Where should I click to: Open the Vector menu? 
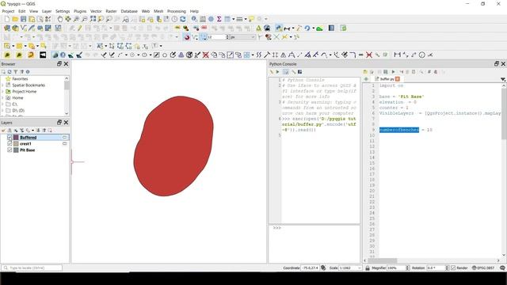[96, 11]
